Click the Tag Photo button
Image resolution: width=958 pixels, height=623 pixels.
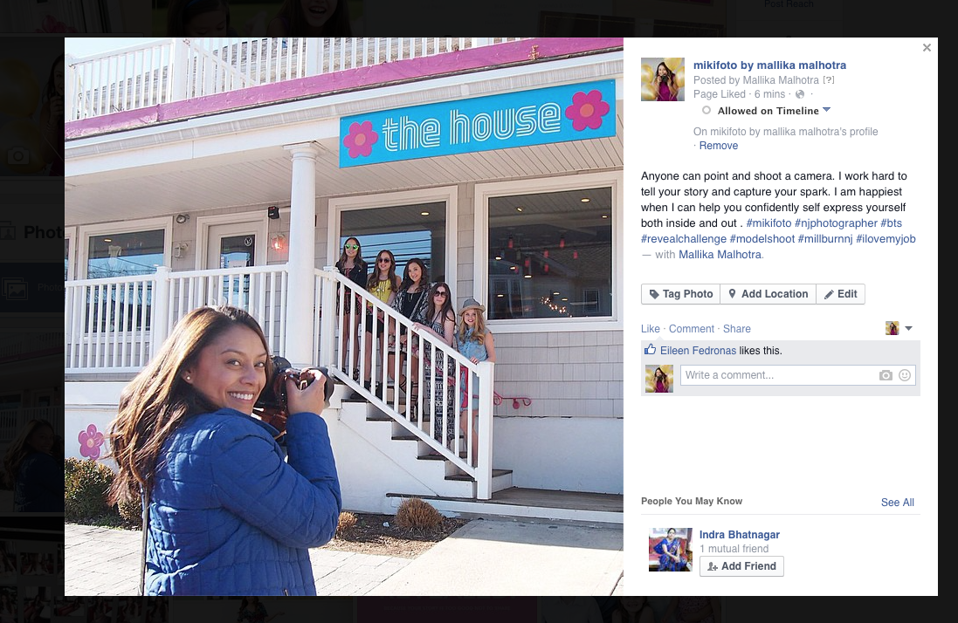point(680,294)
